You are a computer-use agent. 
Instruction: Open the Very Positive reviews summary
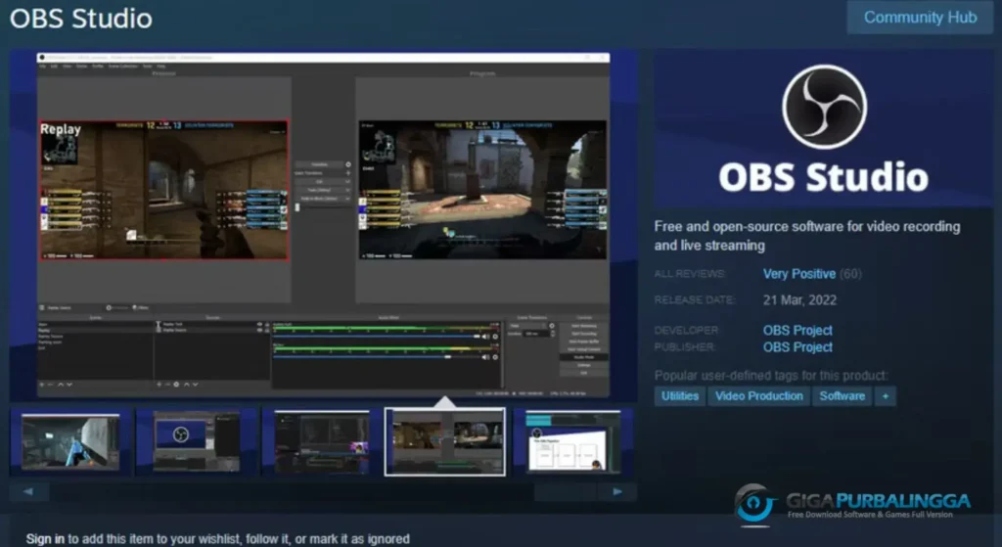798,274
